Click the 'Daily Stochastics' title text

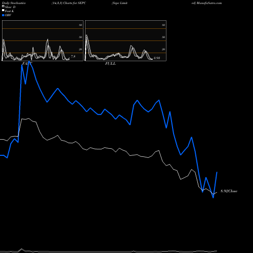(x=14, y=3)
